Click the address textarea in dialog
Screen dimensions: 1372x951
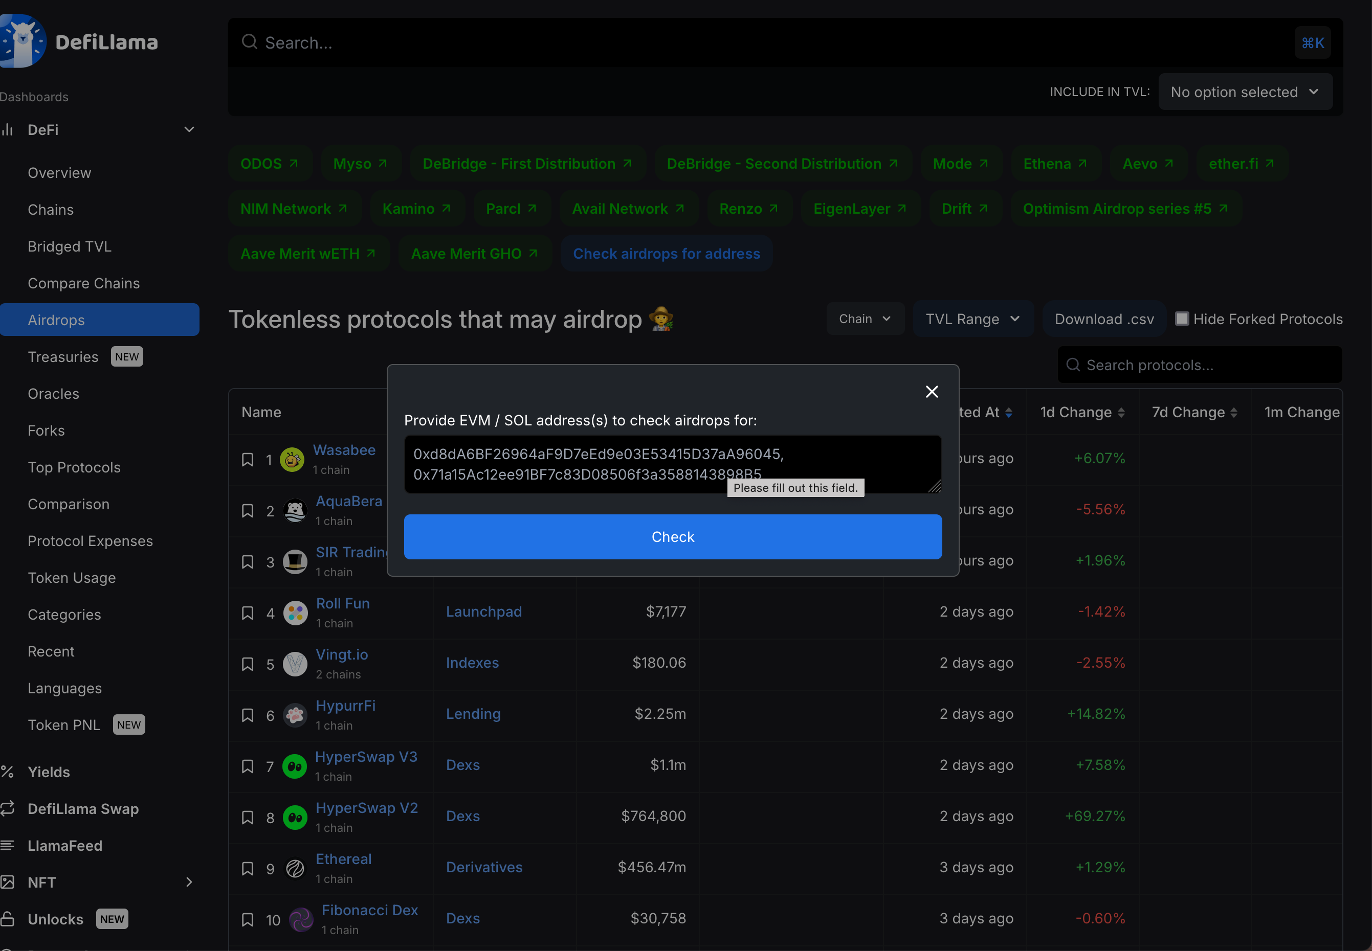tap(673, 464)
